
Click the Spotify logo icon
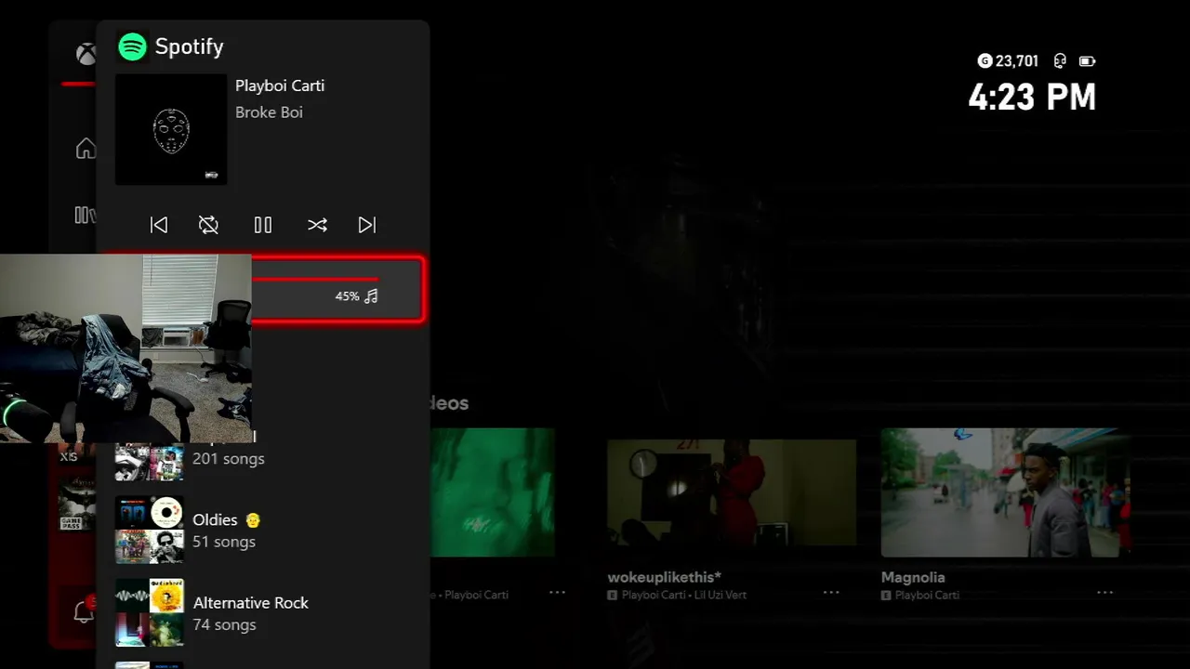click(132, 46)
